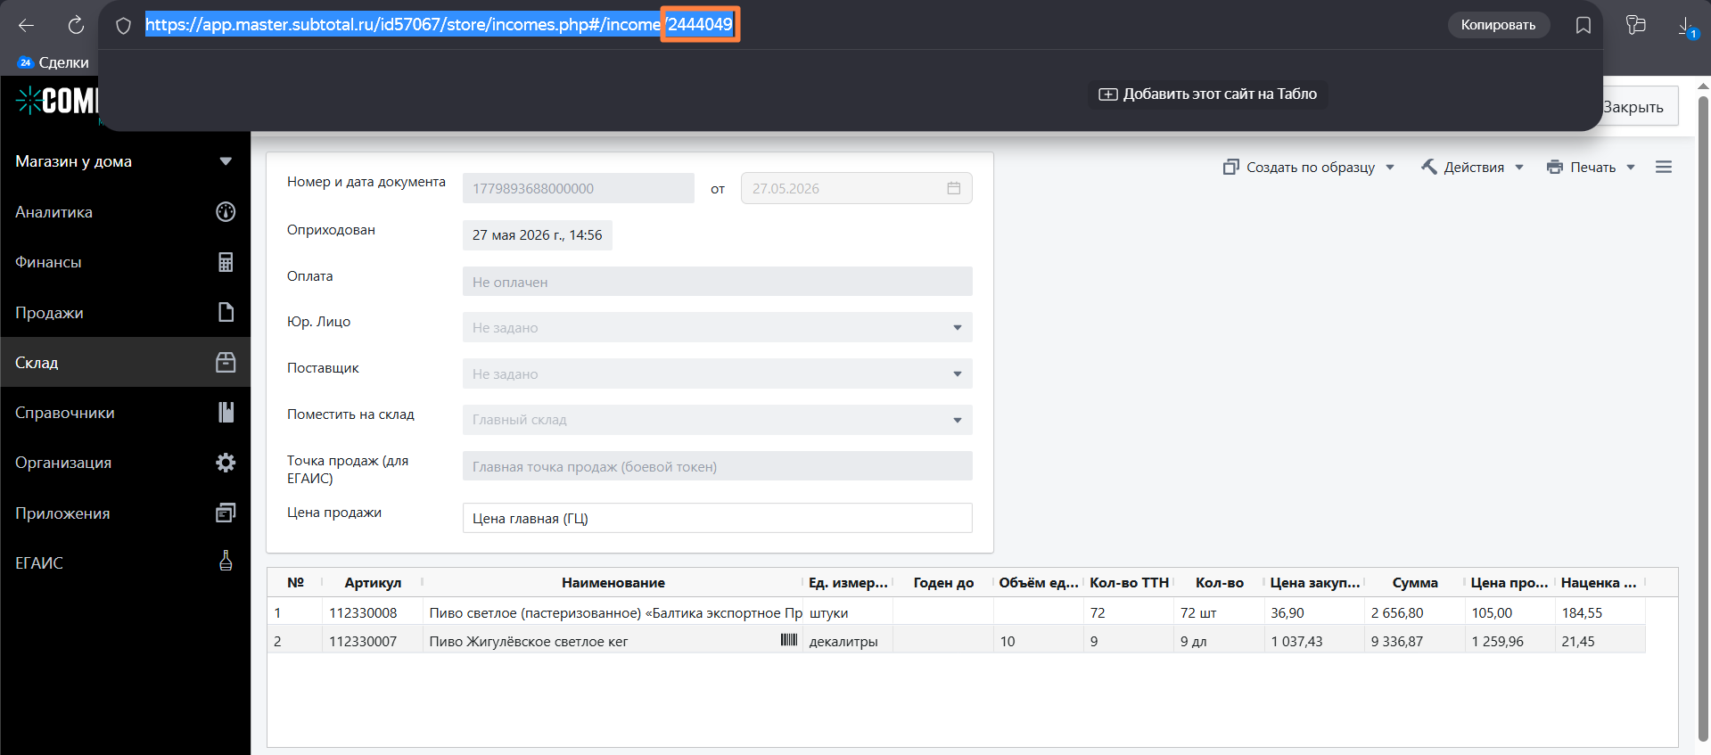Viewport: 1711px width, 755px height.
Task: Select article 112330008 cell
Action: coord(373,612)
